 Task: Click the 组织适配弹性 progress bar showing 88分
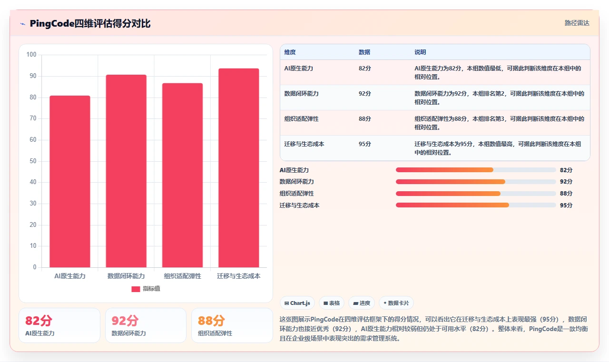tap(476, 194)
